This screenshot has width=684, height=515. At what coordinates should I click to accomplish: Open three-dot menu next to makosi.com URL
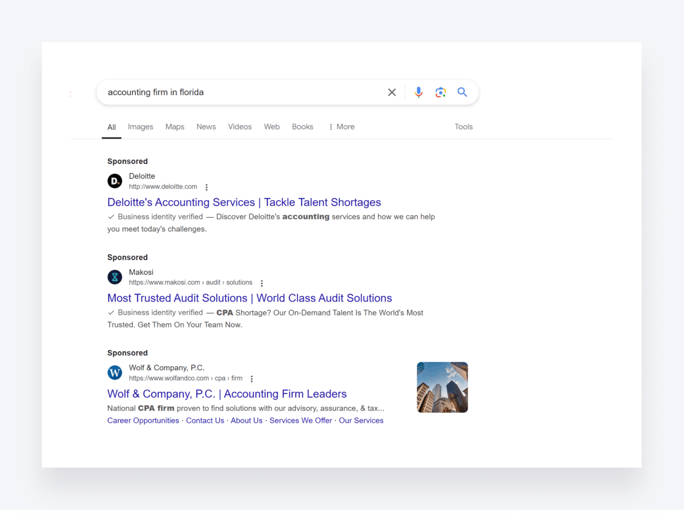click(262, 283)
